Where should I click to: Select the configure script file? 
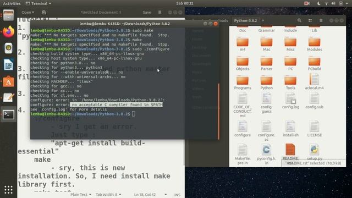point(243,129)
